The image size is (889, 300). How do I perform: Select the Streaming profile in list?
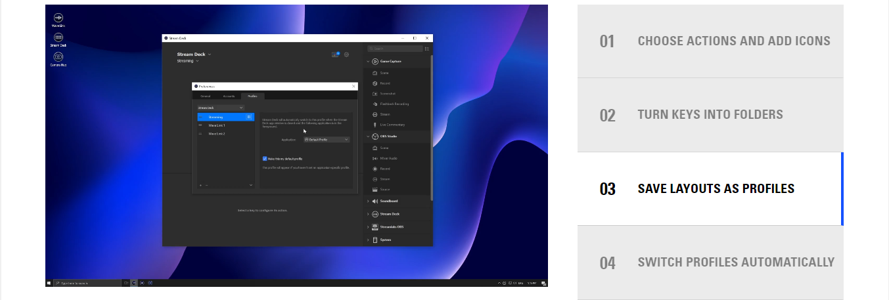tap(225, 117)
